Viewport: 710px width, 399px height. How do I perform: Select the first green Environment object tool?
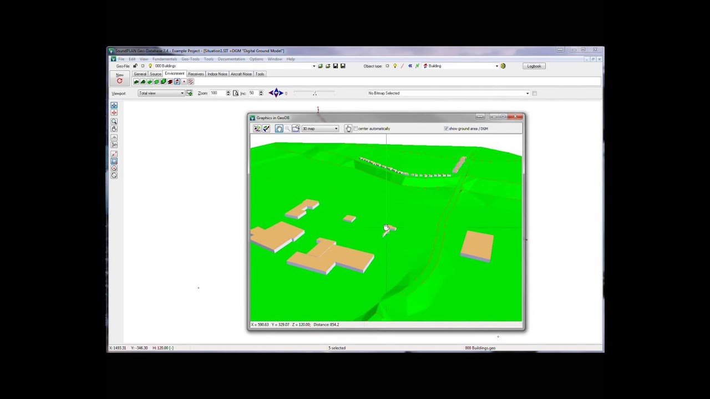pos(136,81)
